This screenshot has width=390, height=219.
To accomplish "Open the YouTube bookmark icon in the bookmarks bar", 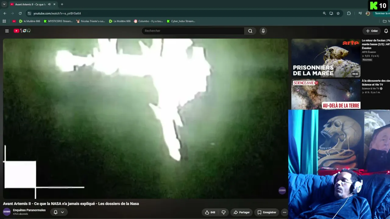I will [x=14, y=21].
